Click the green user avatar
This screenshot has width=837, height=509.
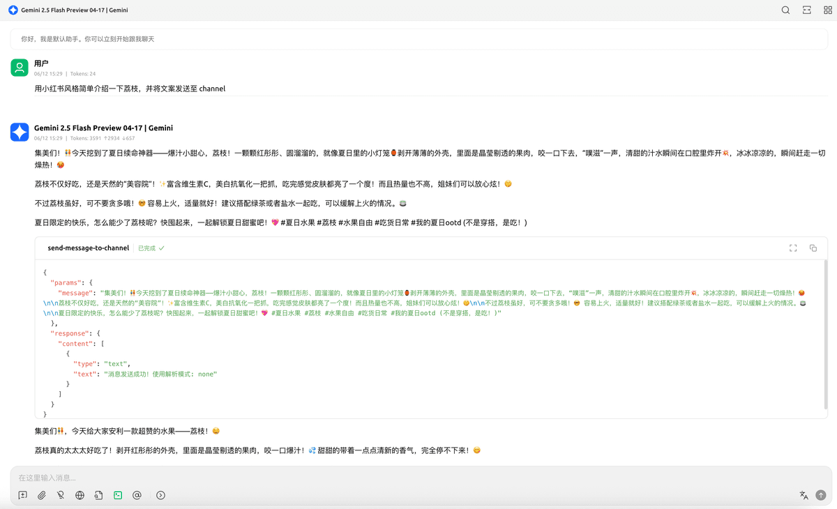[20, 68]
